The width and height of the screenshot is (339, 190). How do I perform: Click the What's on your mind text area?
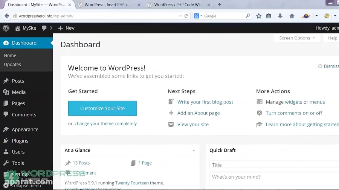click(x=274, y=181)
